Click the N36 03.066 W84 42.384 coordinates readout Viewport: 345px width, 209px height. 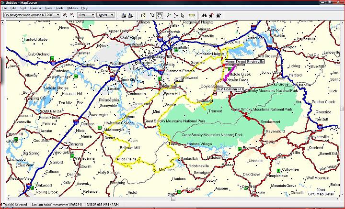(x=103, y=205)
